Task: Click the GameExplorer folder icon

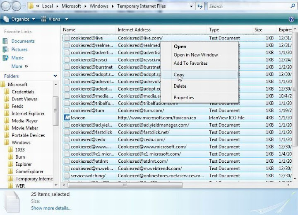Action: 11,171
